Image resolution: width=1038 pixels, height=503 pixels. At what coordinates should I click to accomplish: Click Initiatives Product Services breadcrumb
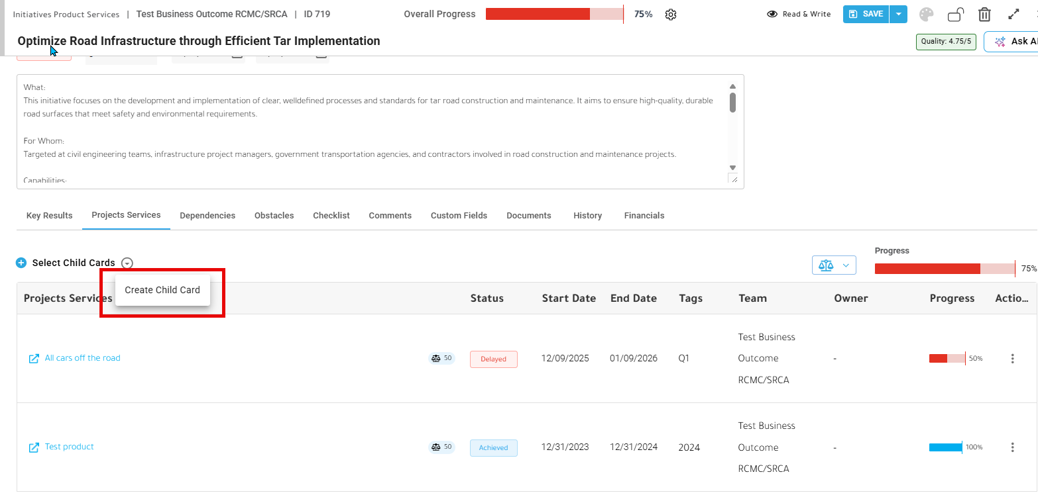click(66, 15)
